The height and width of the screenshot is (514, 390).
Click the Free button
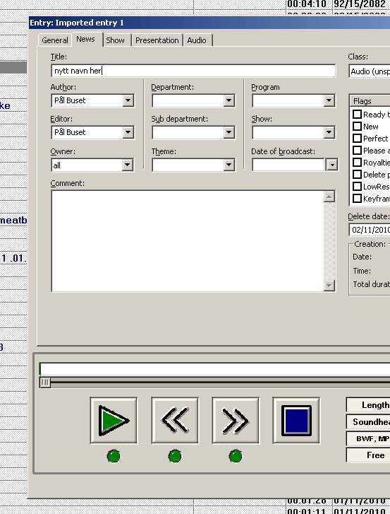368,455
